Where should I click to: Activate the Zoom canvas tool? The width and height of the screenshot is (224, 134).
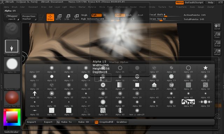tap(217, 35)
